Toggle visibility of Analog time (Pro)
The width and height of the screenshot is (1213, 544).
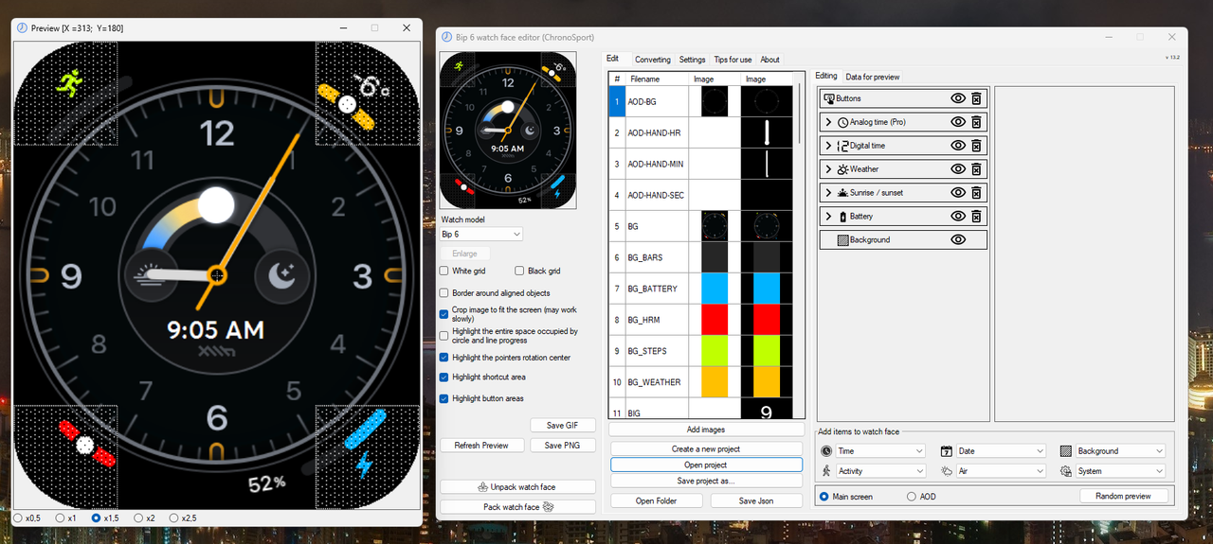click(x=958, y=122)
